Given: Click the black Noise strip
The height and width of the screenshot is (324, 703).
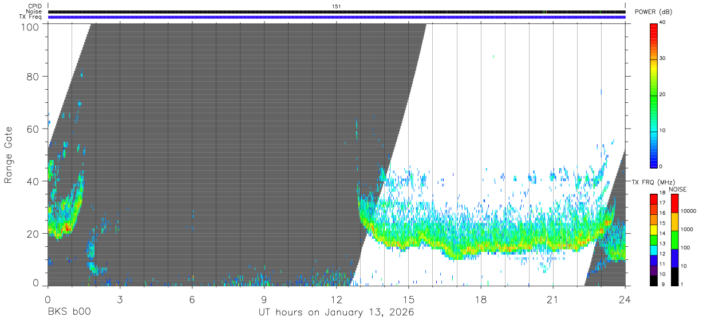Looking at the screenshot, I should 336,11.
